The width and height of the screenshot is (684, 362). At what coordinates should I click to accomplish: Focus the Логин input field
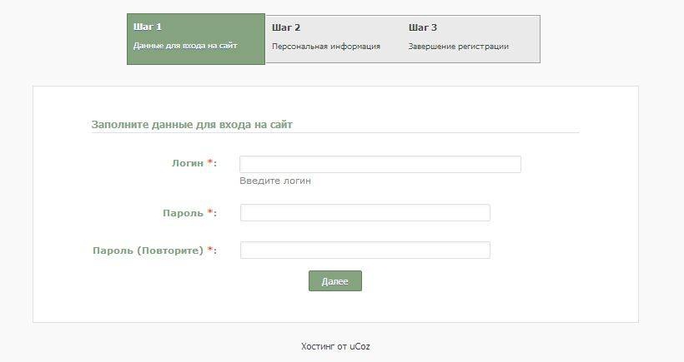[380, 165]
